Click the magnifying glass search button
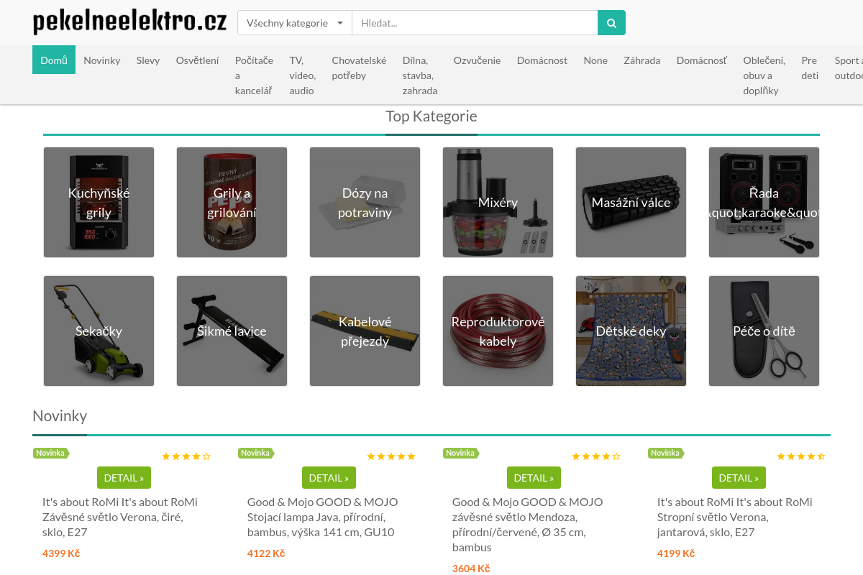Screen dimensions: 863x575 point(611,23)
